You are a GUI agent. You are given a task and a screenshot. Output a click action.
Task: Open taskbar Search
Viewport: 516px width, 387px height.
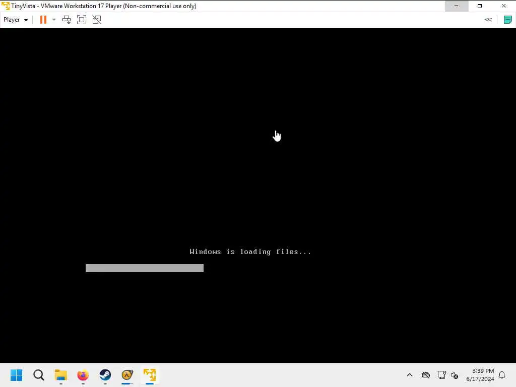coord(38,375)
